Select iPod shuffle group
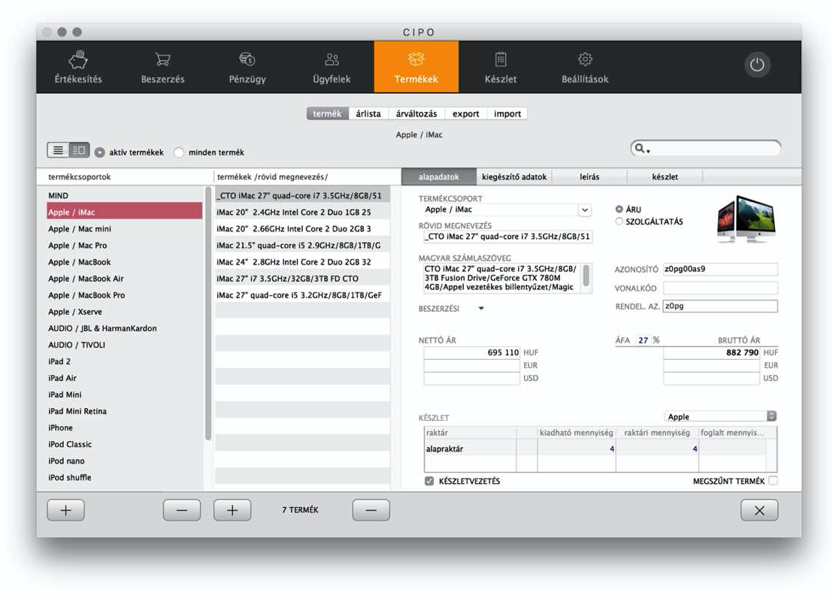Image resolution: width=833 pixels, height=598 pixels. coord(124,478)
